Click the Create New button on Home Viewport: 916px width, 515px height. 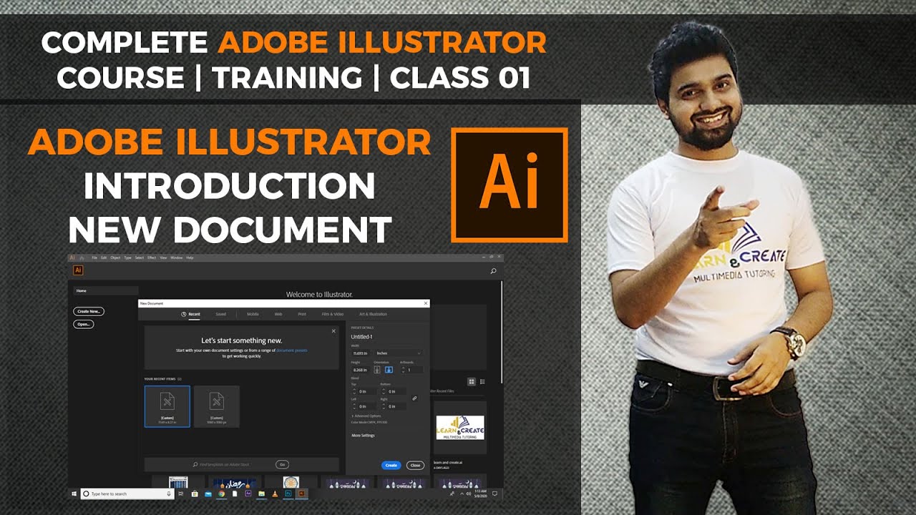coord(89,311)
